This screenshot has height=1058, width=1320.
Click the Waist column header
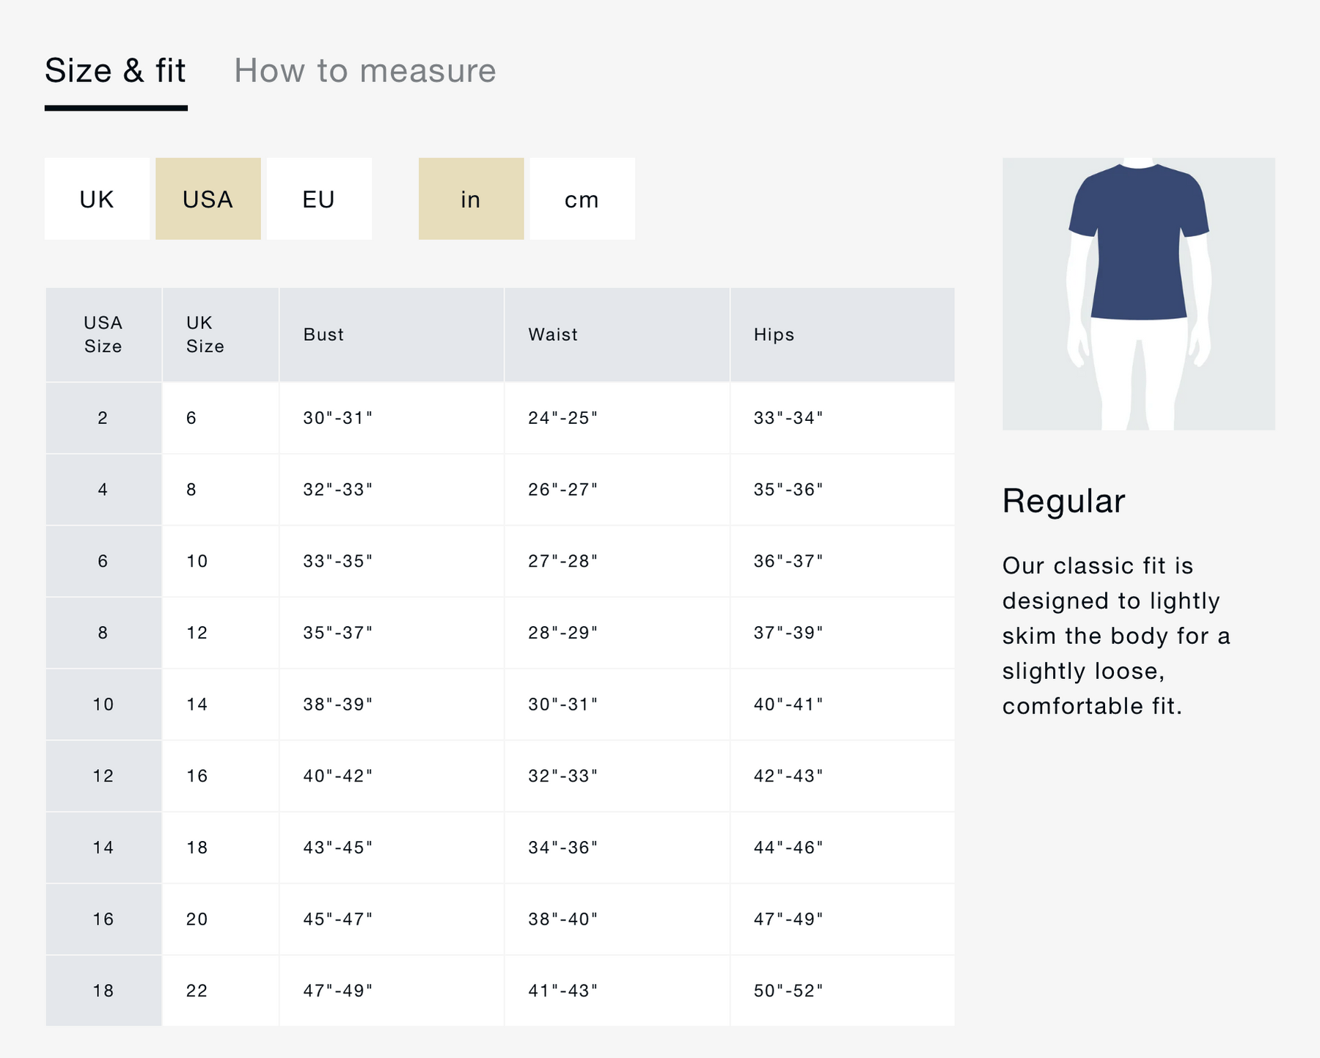click(x=553, y=334)
